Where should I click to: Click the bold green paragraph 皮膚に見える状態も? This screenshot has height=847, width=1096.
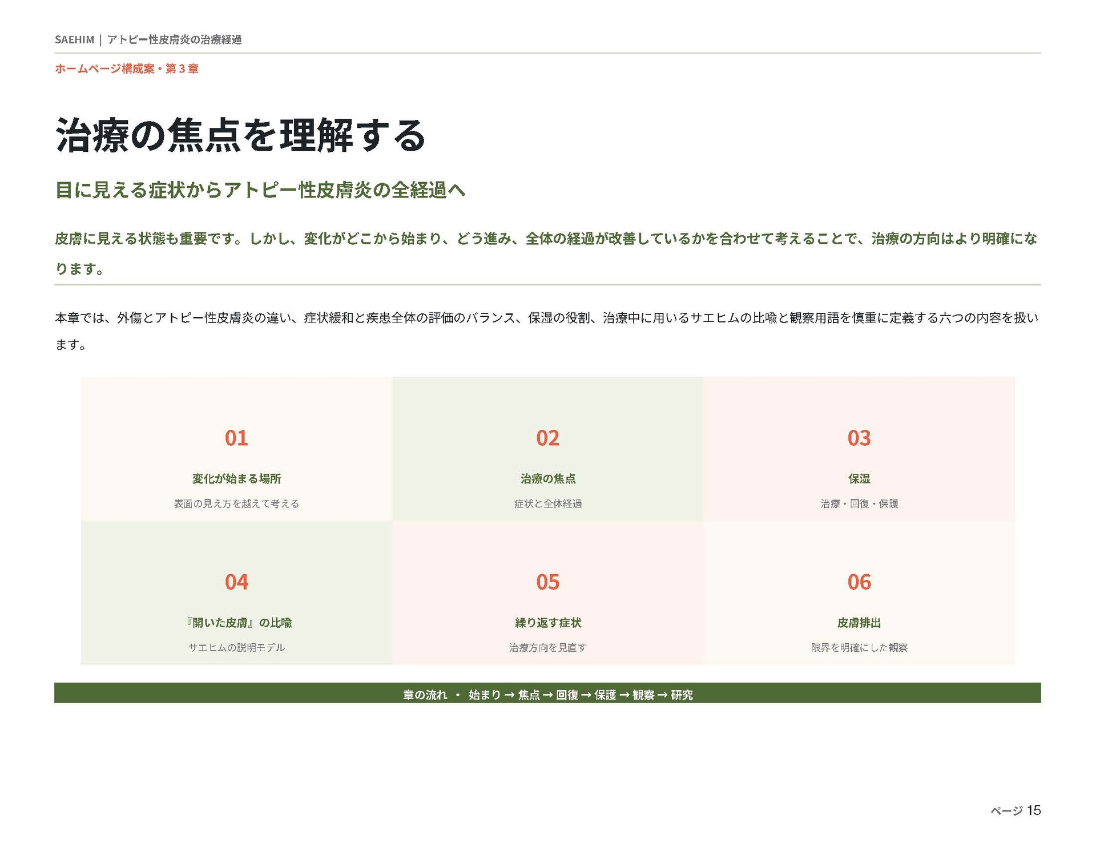point(546,253)
